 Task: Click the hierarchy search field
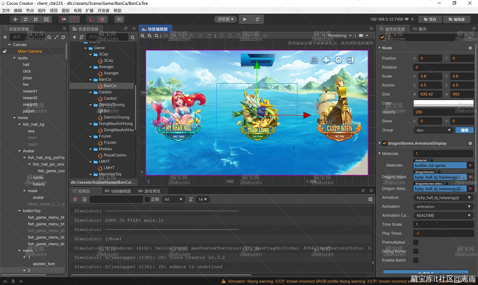(x=27, y=37)
